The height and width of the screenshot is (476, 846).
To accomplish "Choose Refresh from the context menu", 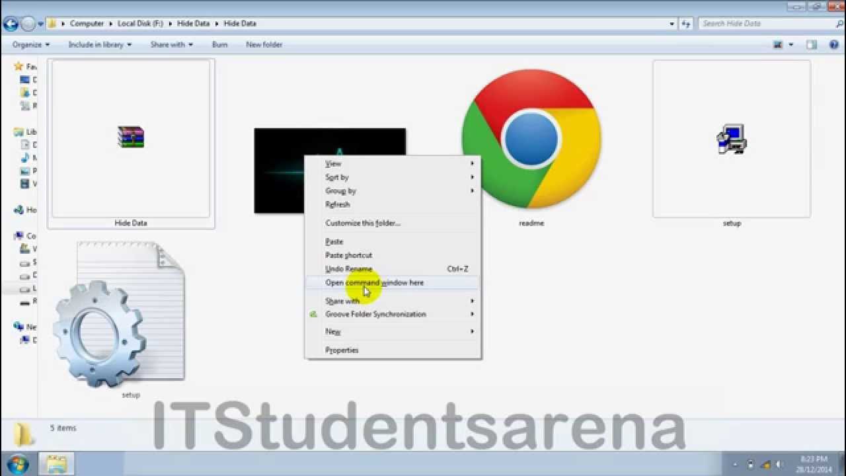I will (x=393, y=205).
